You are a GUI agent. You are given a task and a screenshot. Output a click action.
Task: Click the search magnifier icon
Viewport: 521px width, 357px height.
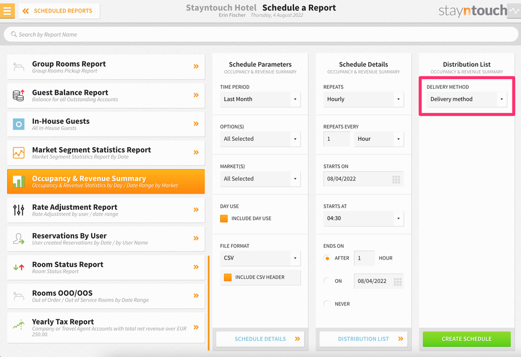(14, 34)
